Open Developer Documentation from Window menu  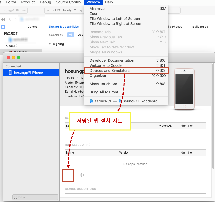[x=126, y=60]
